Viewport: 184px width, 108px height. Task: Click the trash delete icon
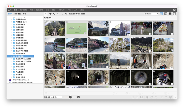pos(147,97)
